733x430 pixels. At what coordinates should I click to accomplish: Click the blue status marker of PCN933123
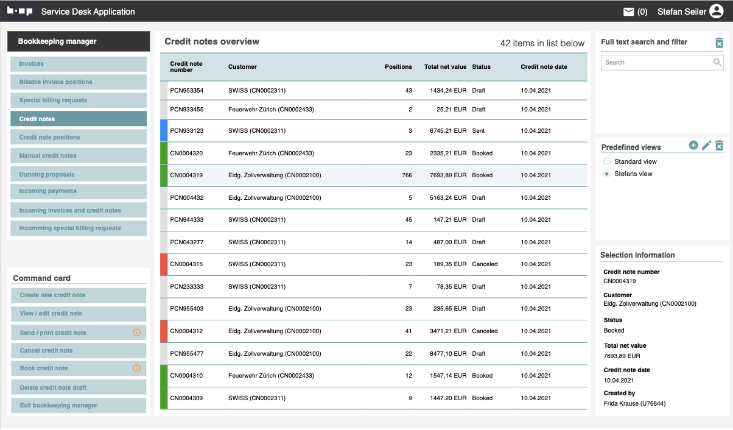pos(163,131)
